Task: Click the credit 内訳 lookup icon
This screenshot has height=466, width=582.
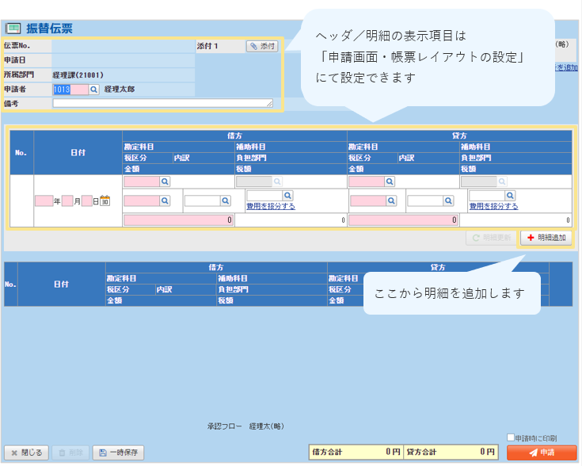Action: [449, 201]
